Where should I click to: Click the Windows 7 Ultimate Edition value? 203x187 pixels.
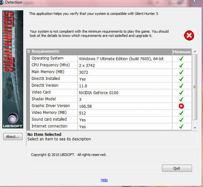point(121,59)
